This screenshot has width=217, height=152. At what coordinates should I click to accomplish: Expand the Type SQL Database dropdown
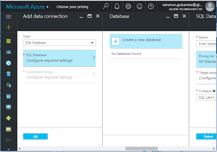click(59, 43)
